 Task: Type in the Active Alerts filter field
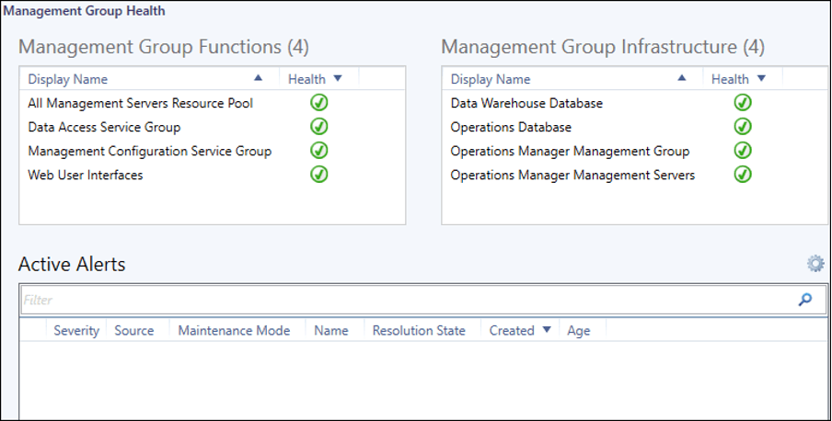point(405,300)
